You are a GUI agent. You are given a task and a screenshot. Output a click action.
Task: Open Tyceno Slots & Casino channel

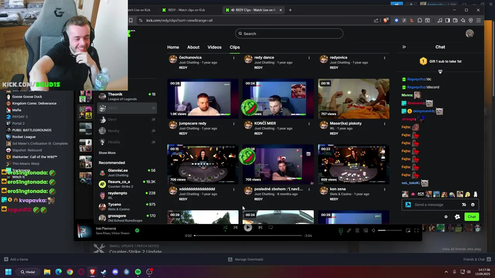[127, 207]
